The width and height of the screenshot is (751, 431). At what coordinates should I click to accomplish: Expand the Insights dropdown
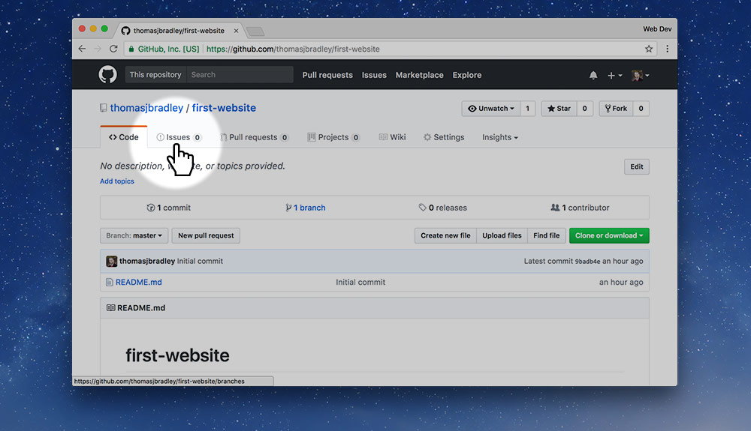pos(499,137)
